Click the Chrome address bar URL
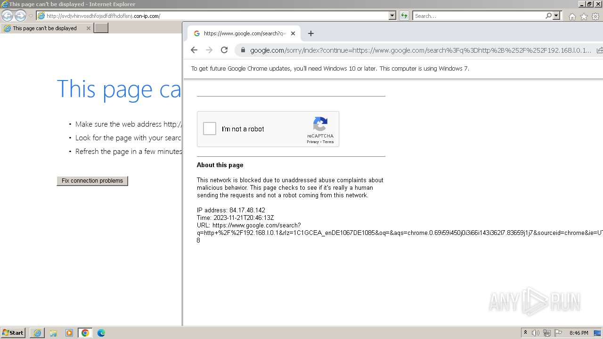Viewport: 603px width, 339px height. 421,50
